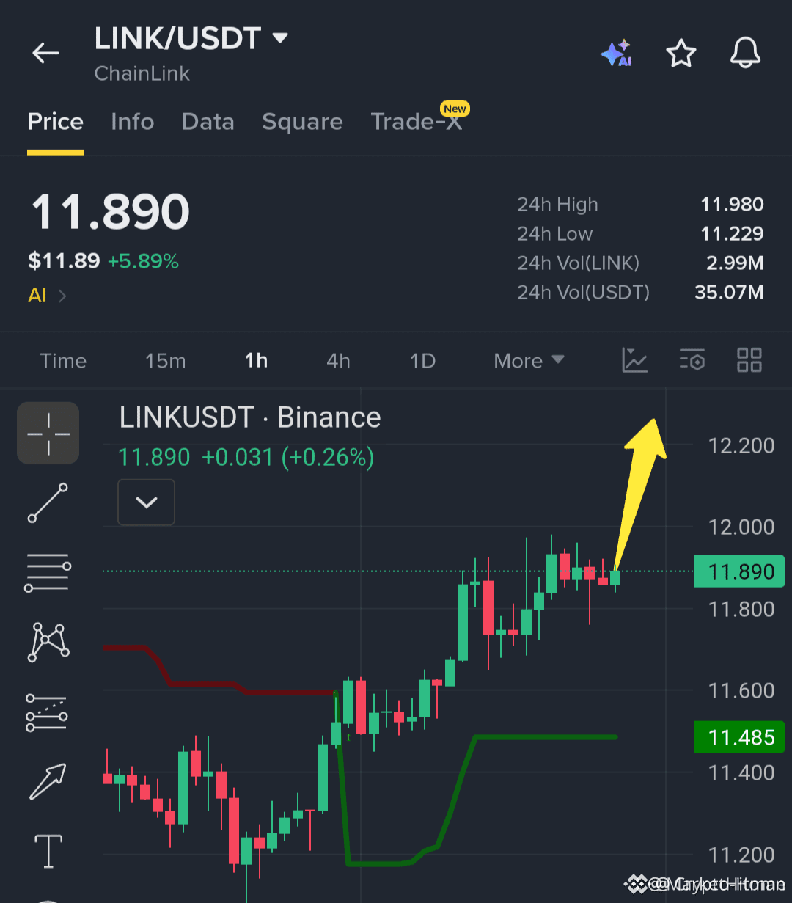The height and width of the screenshot is (903, 792).
Task: Click the LINKUSDT · Binance chart title
Action: (250, 417)
